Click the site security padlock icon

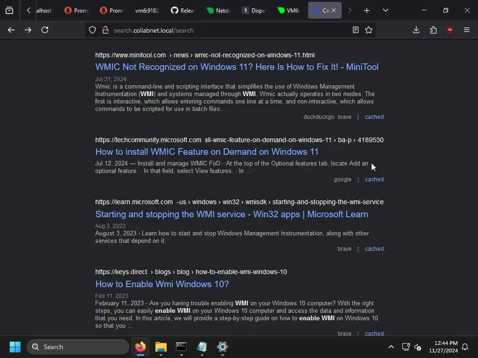105,30
